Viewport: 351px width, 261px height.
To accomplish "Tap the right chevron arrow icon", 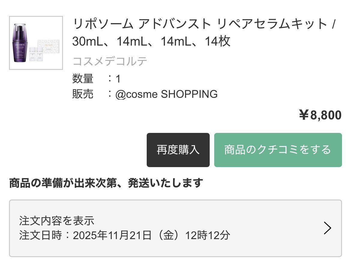I will pyautogui.click(x=328, y=228).
